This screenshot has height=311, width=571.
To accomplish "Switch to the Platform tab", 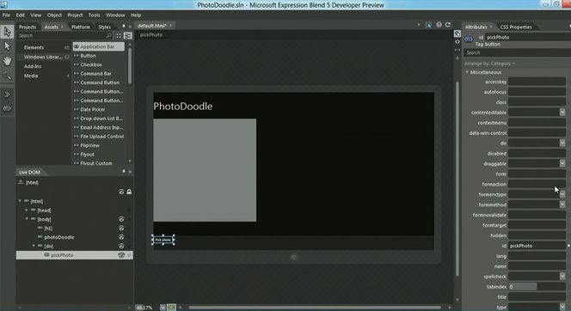I will click(x=81, y=27).
